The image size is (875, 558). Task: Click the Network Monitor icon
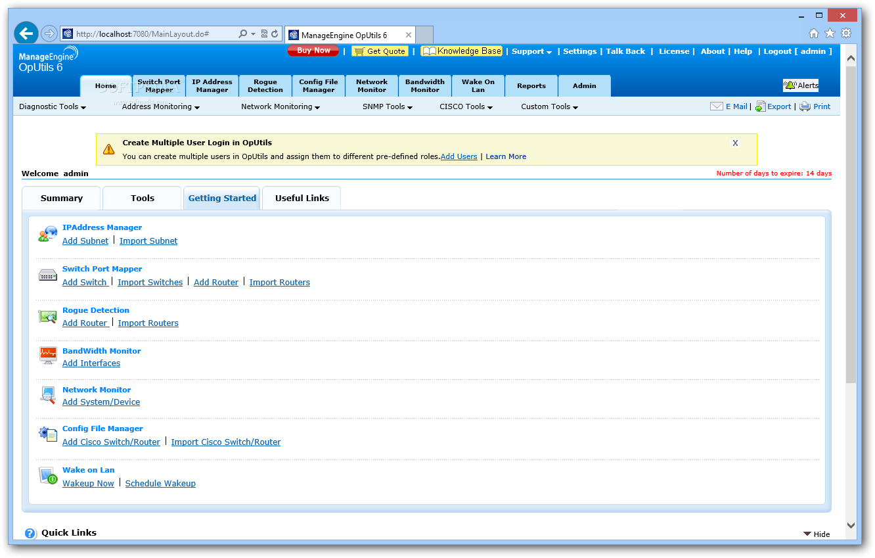[x=48, y=394]
